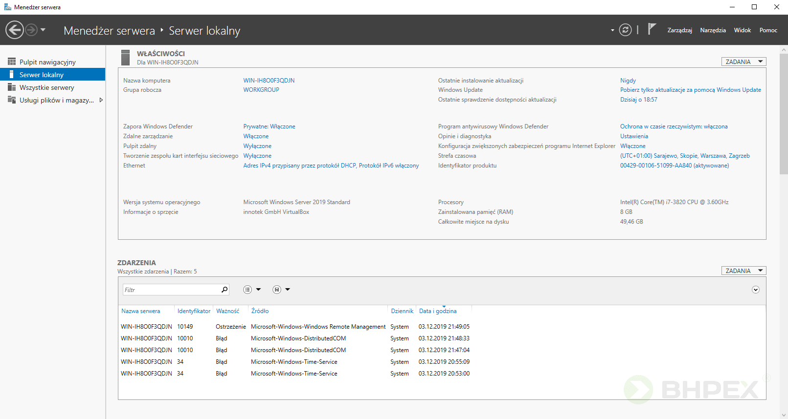The width and height of the screenshot is (788, 419).
Task: Sort by Data i godzina column
Action: click(x=438, y=311)
